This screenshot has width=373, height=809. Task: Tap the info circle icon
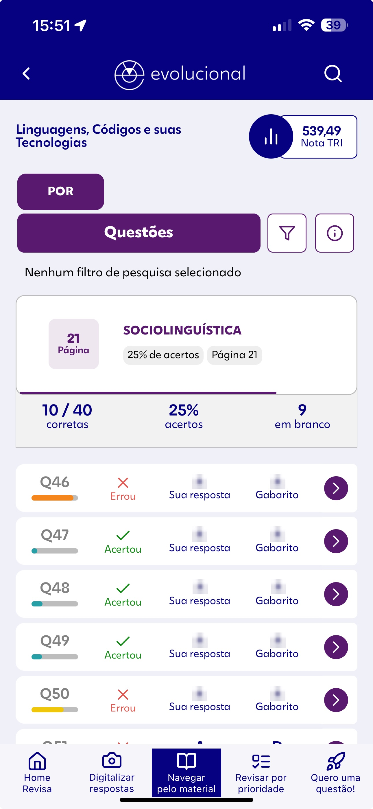tap(334, 233)
